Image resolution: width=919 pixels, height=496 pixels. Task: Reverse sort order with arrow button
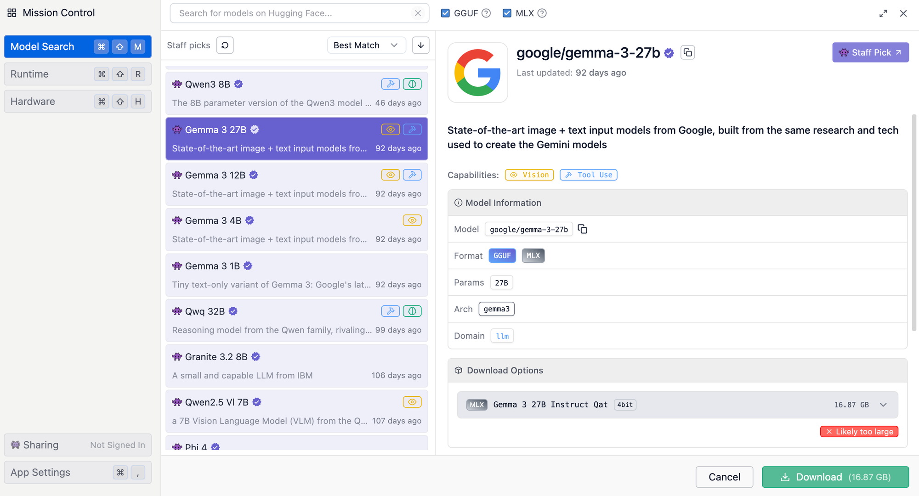(x=420, y=45)
